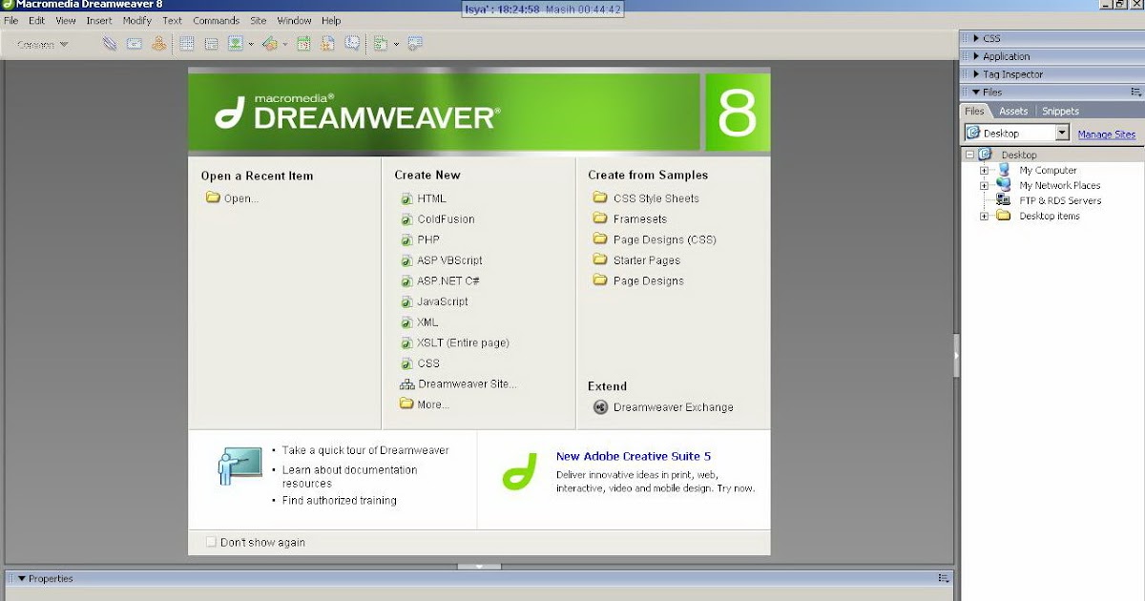Click the Server-Side Include icon
Image resolution: width=1145 pixels, height=601 pixels.
tap(327, 44)
